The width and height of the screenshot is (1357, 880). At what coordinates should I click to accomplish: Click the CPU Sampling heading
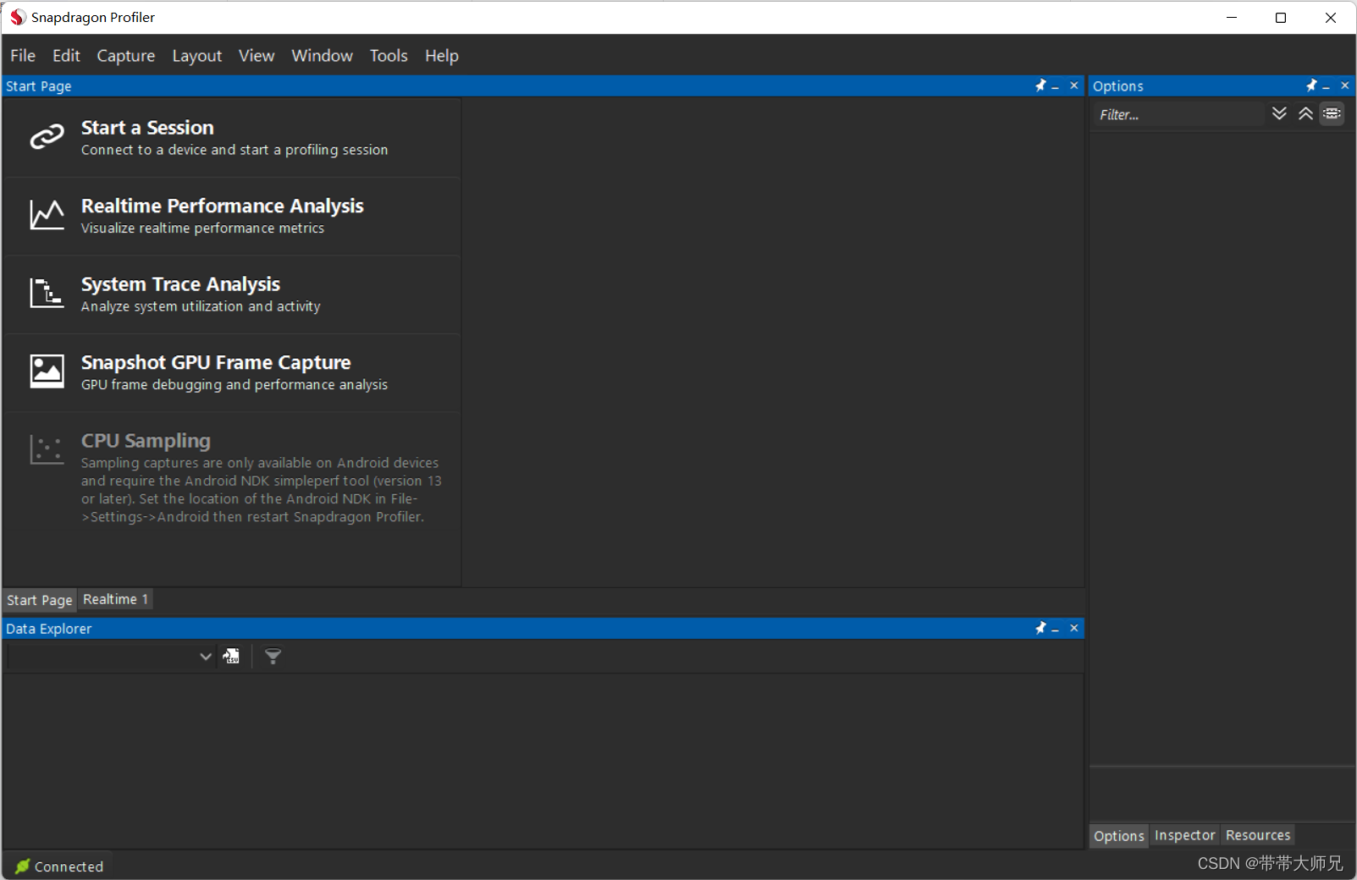(146, 441)
